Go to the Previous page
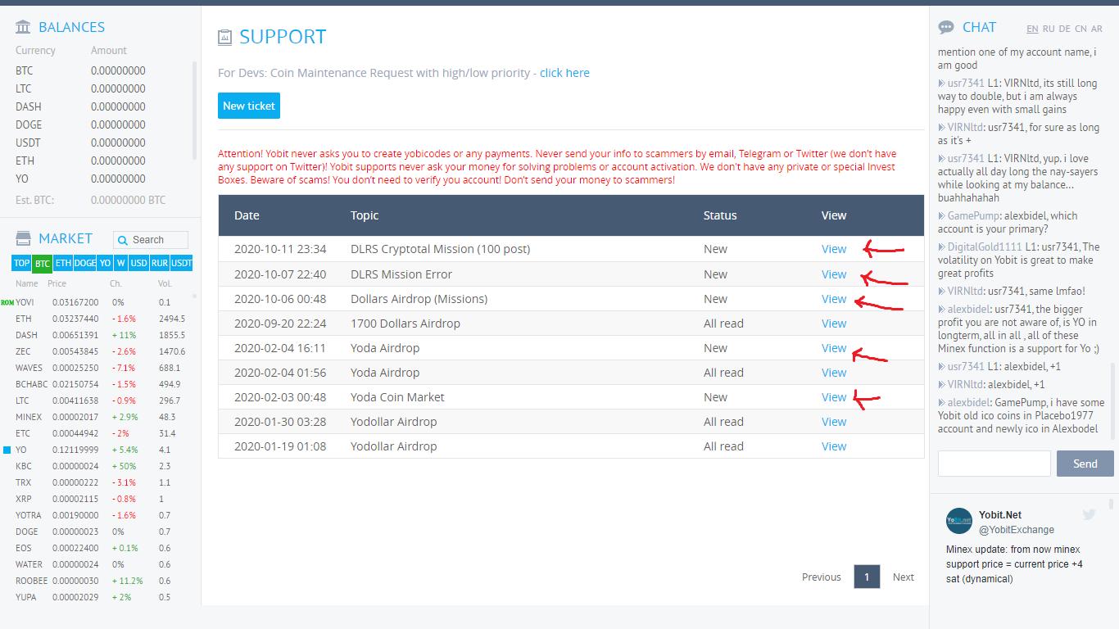The height and width of the screenshot is (629, 1119). pos(822,577)
